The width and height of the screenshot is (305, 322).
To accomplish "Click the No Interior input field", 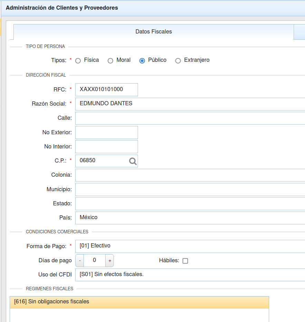I will coord(107,147).
